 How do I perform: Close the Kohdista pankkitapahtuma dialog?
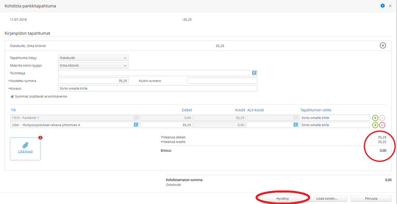390,6
